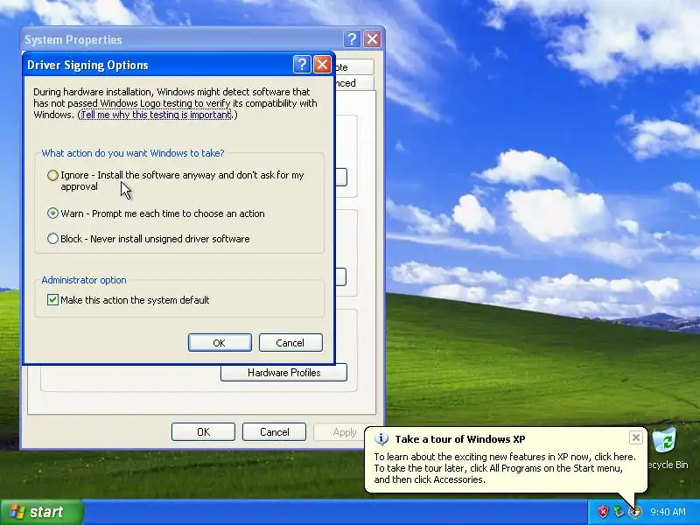Close the Windows XP tour balloon

tap(636, 437)
